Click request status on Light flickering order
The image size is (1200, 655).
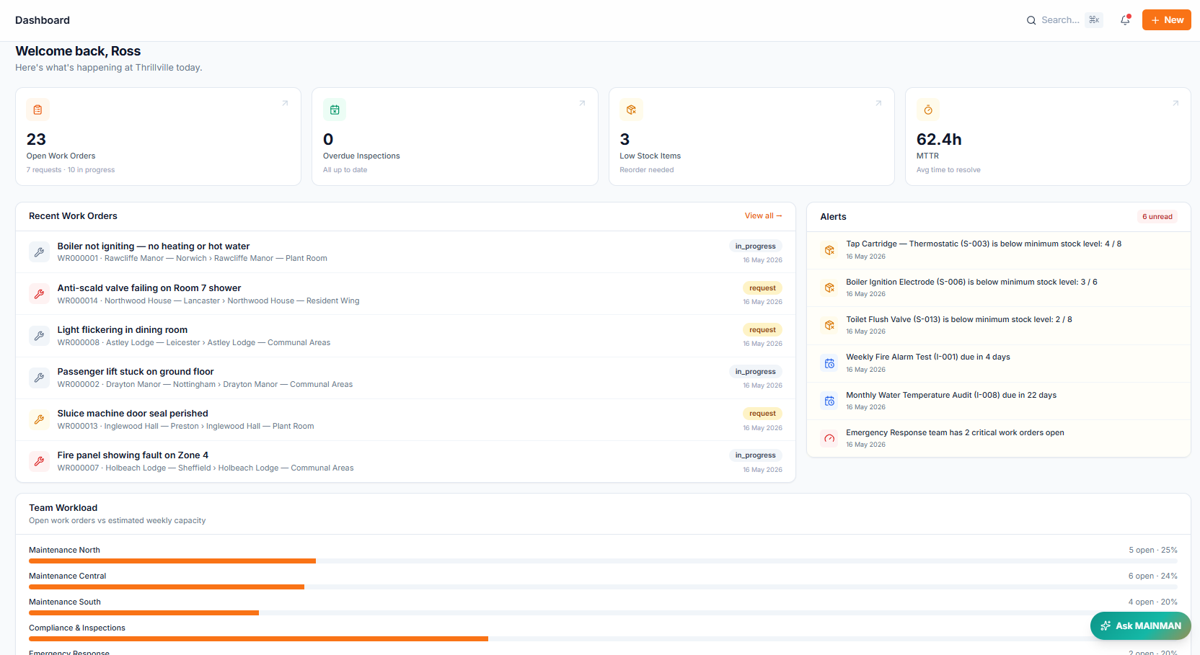click(762, 329)
